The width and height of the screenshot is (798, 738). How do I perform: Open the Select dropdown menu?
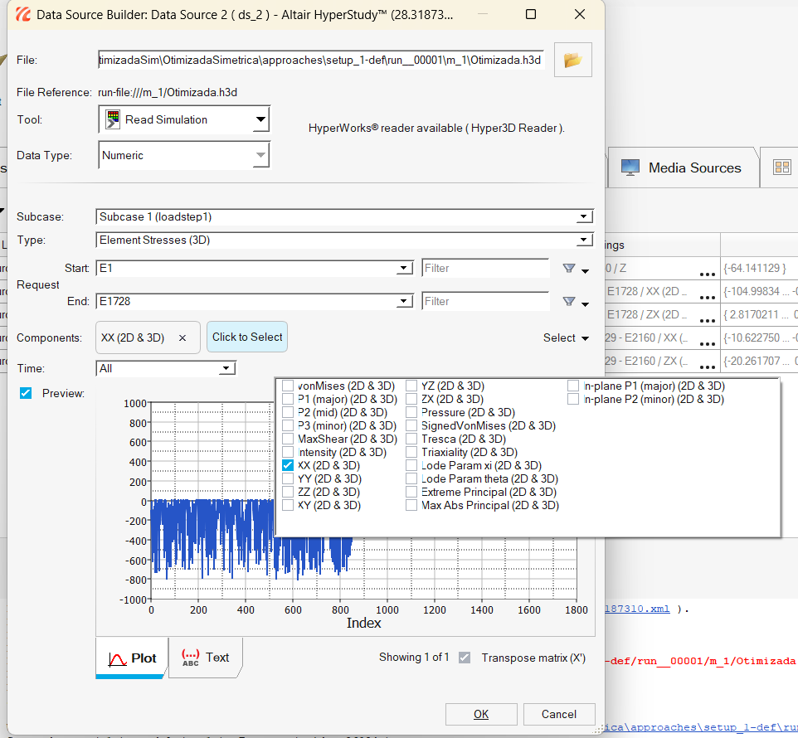(566, 337)
